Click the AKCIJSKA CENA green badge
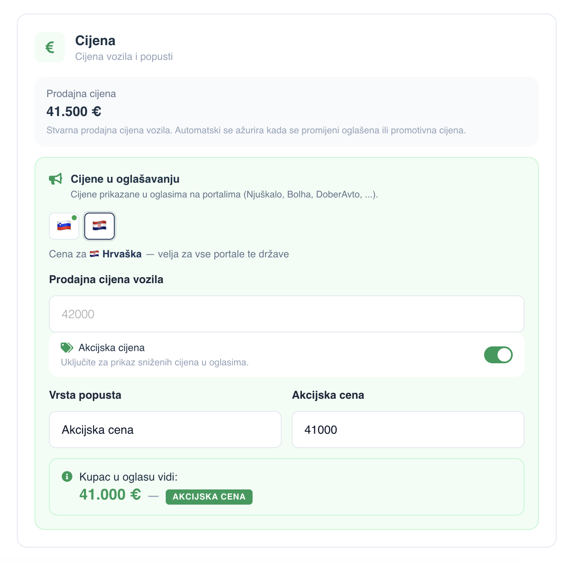Image resolution: width=576 pixels, height=562 pixels. coord(209,497)
